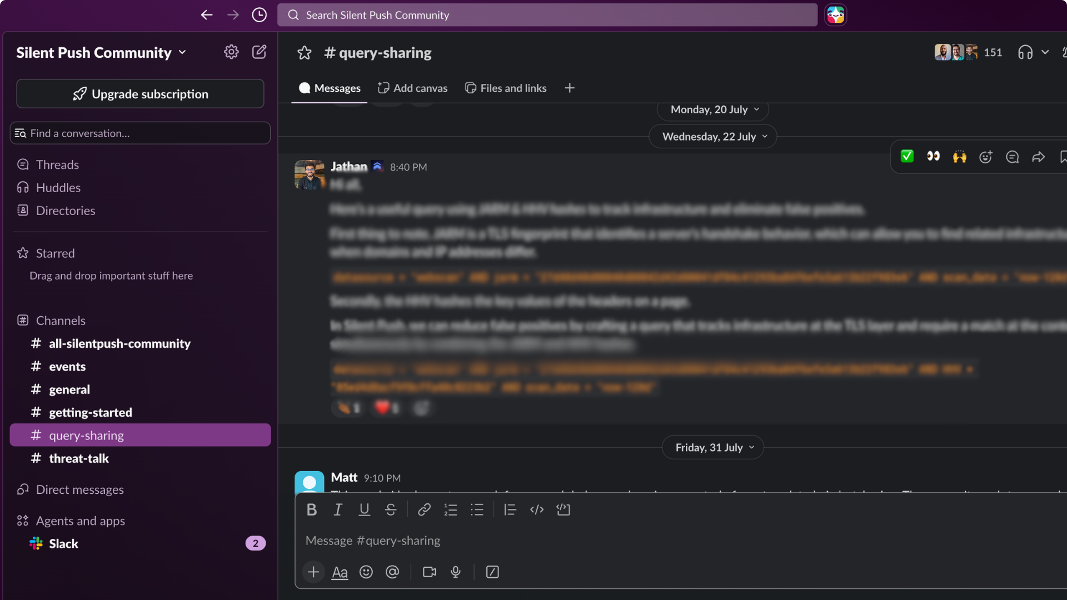
Task: Go back with the left arrow
Action: click(x=207, y=15)
